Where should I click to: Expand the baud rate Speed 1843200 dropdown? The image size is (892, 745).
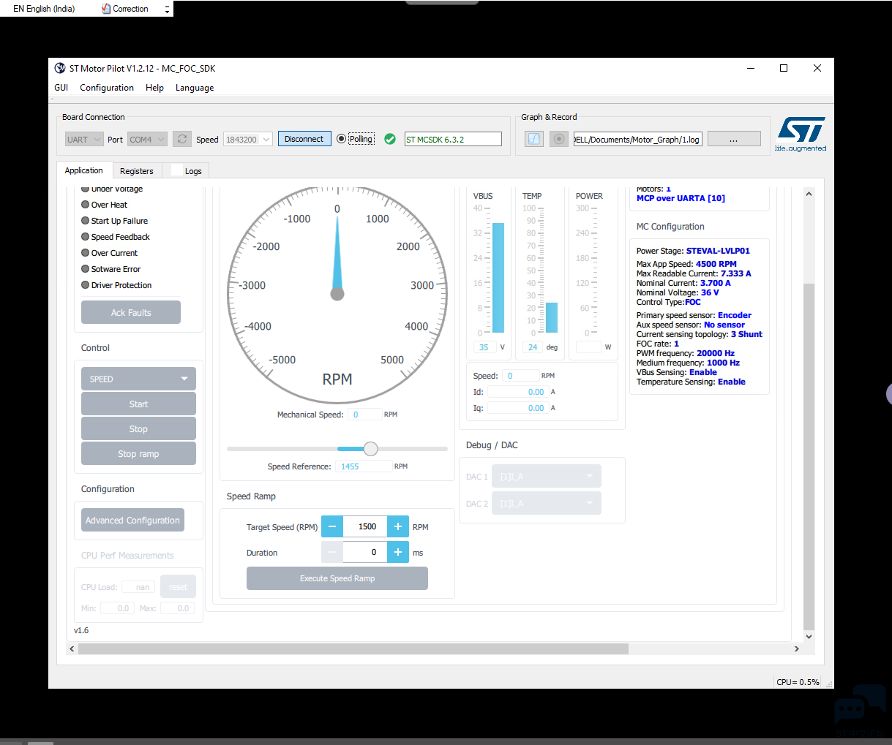247,139
